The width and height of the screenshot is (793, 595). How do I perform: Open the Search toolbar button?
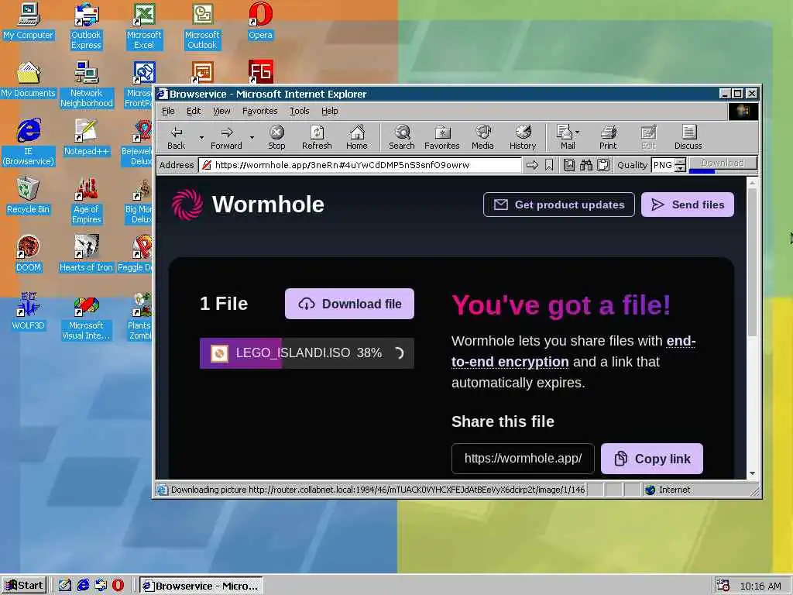tap(402, 138)
